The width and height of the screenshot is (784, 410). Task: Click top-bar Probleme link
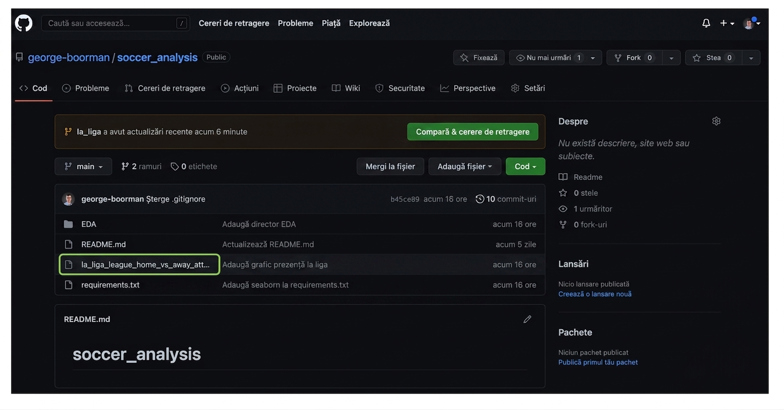[296, 23]
